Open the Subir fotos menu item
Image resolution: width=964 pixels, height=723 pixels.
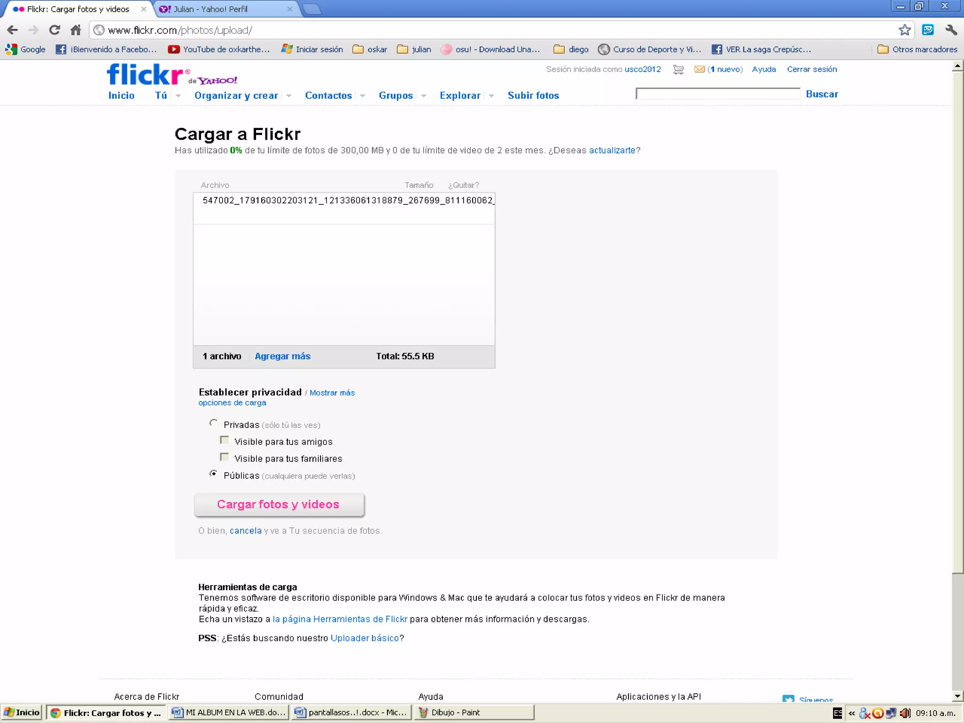[533, 96]
